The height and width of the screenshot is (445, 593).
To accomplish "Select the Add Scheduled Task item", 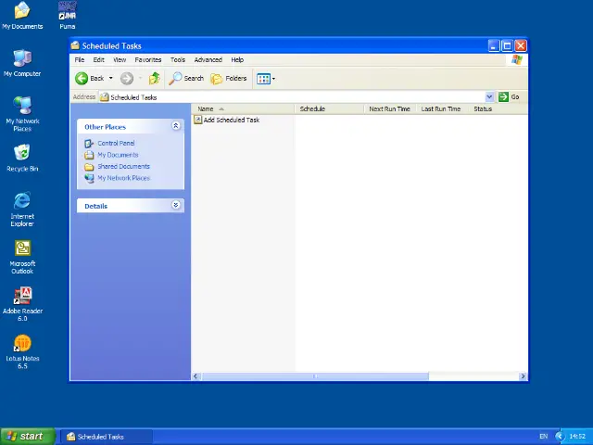I will pyautogui.click(x=227, y=120).
